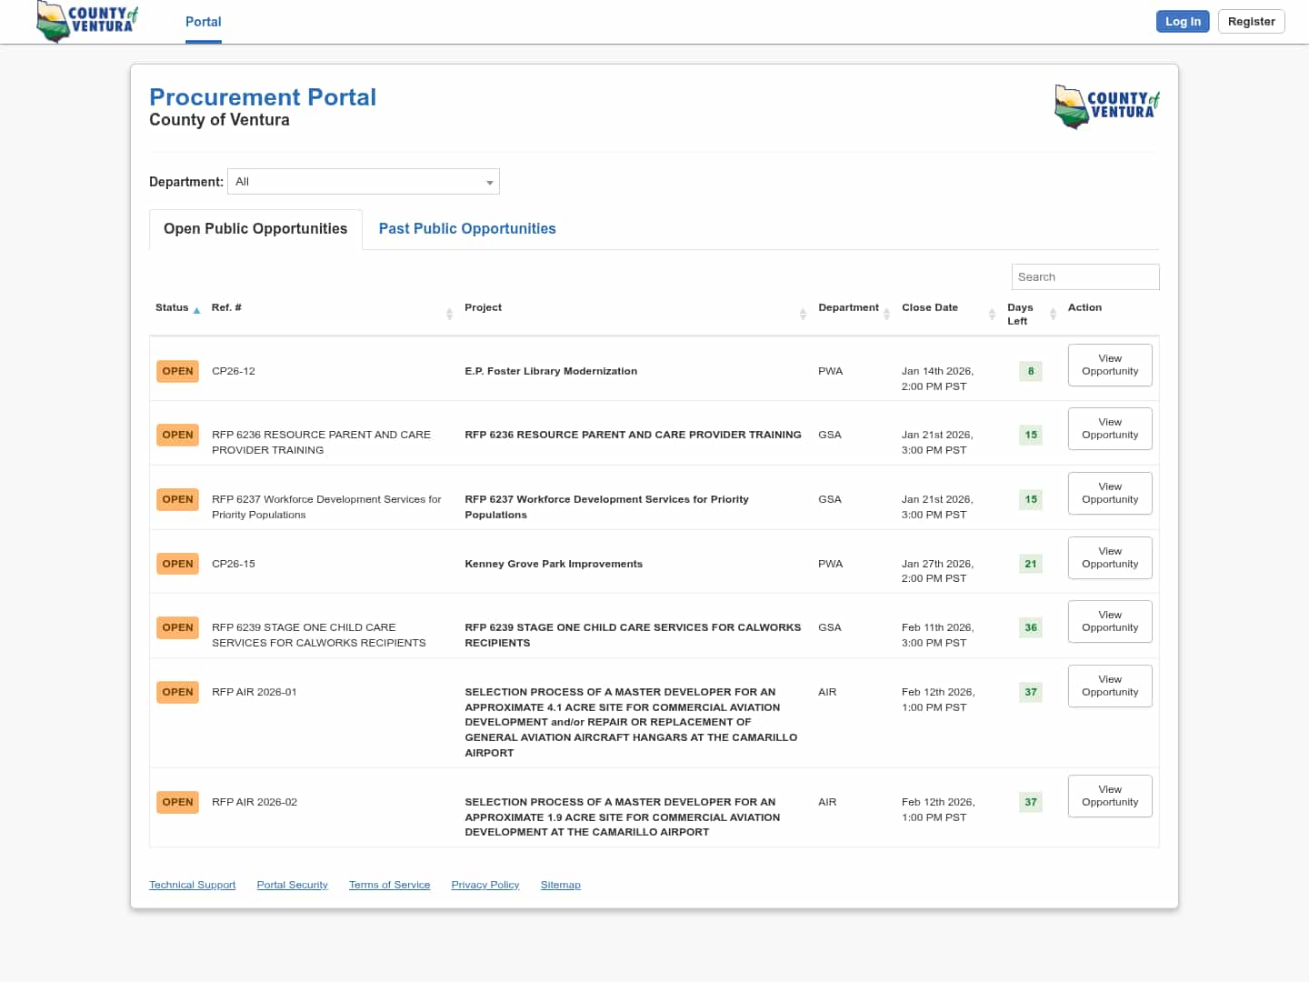Open the Department dropdown filter
Screen dimensions: 1309x982
click(364, 182)
